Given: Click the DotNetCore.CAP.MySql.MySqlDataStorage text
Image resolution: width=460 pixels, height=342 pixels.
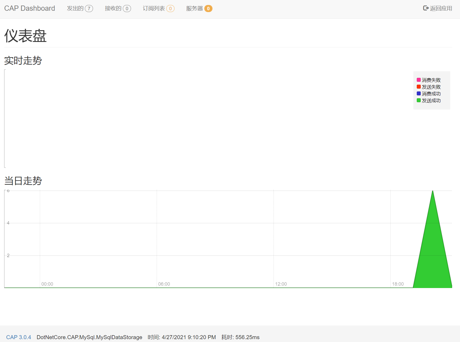Looking at the screenshot, I should coord(89,337).
